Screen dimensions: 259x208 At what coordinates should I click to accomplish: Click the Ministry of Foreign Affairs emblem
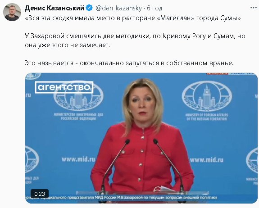click(x=207, y=101)
